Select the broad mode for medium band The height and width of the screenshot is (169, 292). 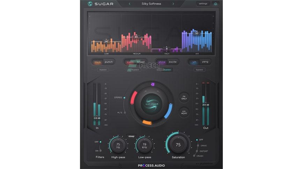click(x=141, y=62)
